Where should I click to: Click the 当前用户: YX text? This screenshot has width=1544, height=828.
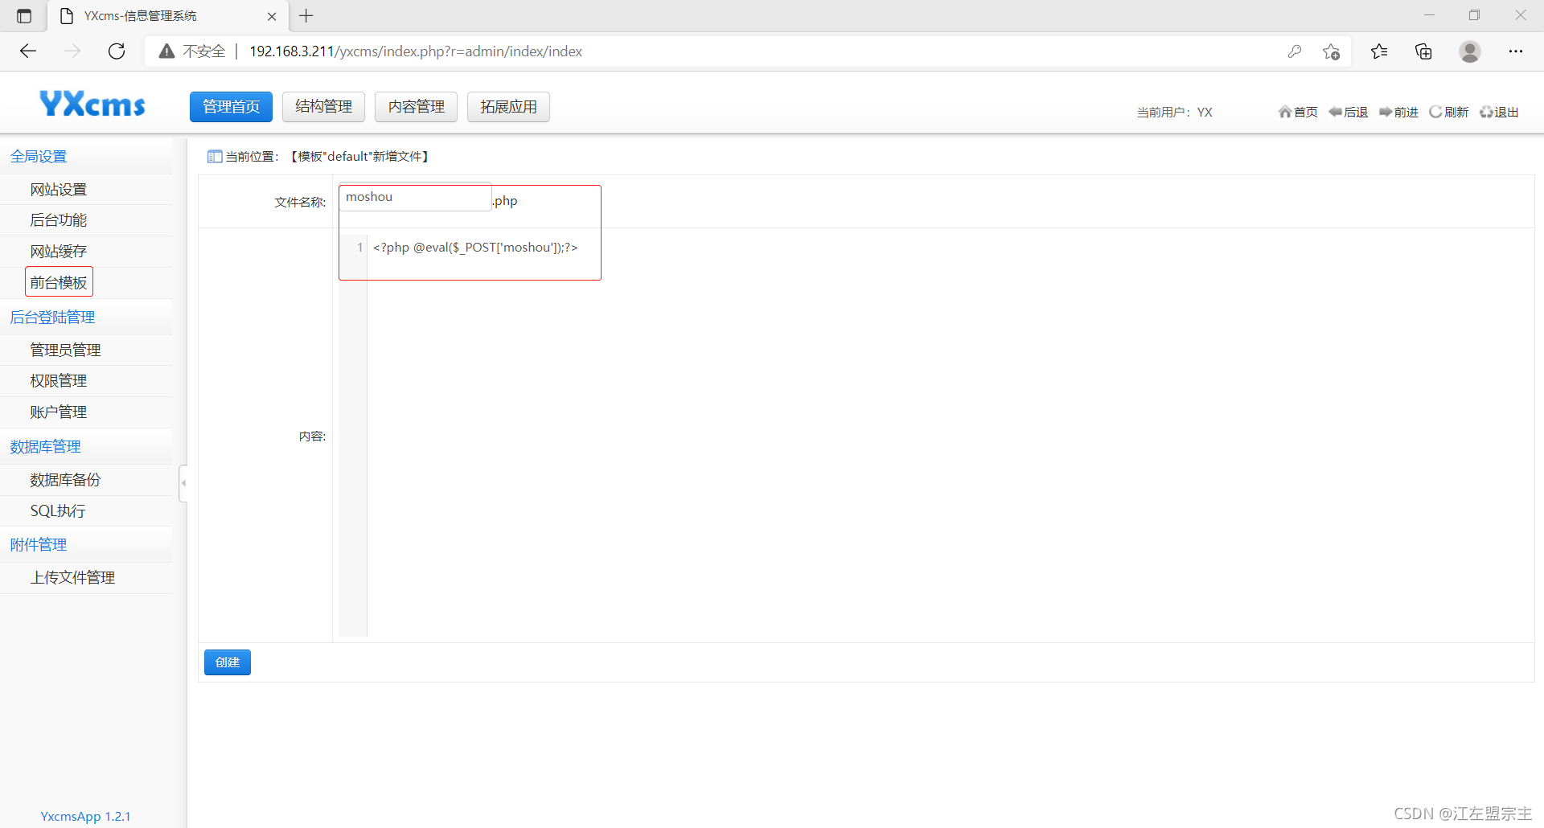(1174, 113)
